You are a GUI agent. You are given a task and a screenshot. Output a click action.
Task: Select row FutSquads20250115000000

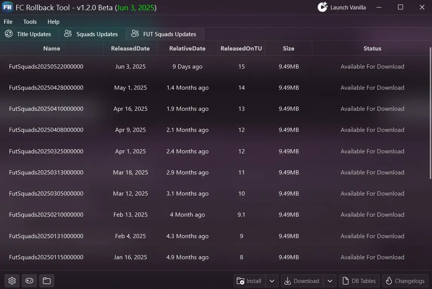click(x=214, y=257)
